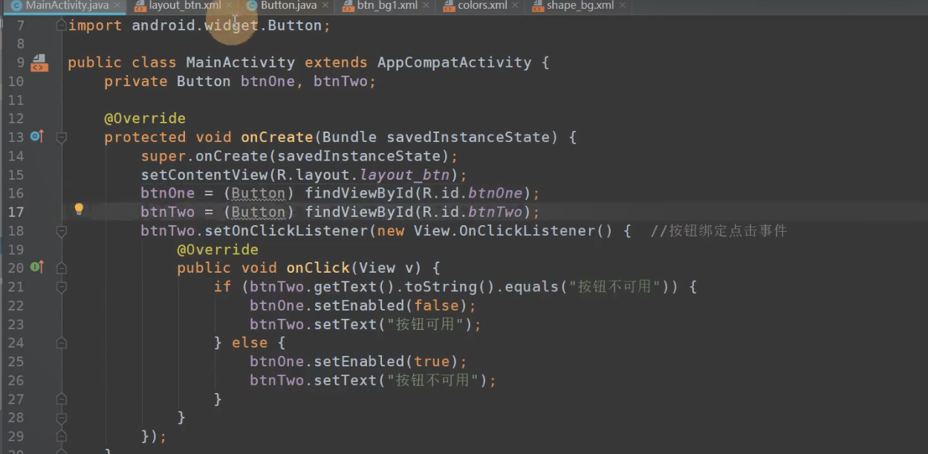This screenshot has height=454, width=928.
Task: Click line number 25 in the gutter
Action: click(16, 362)
